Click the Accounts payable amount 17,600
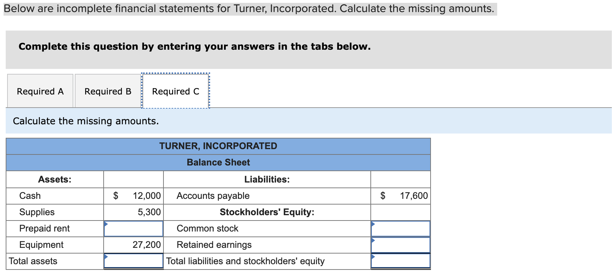The width and height of the screenshot is (614, 272). 413,196
